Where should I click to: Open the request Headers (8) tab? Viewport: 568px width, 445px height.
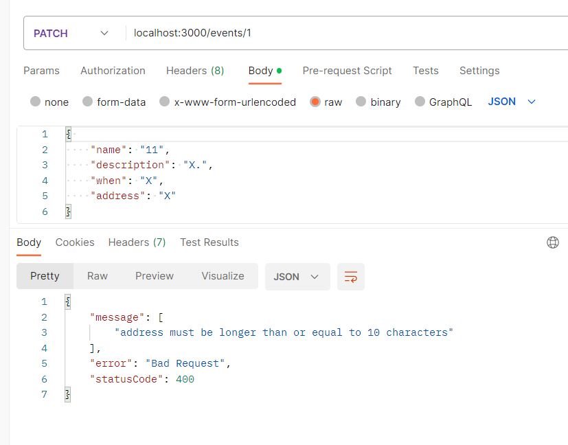[x=195, y=71]
